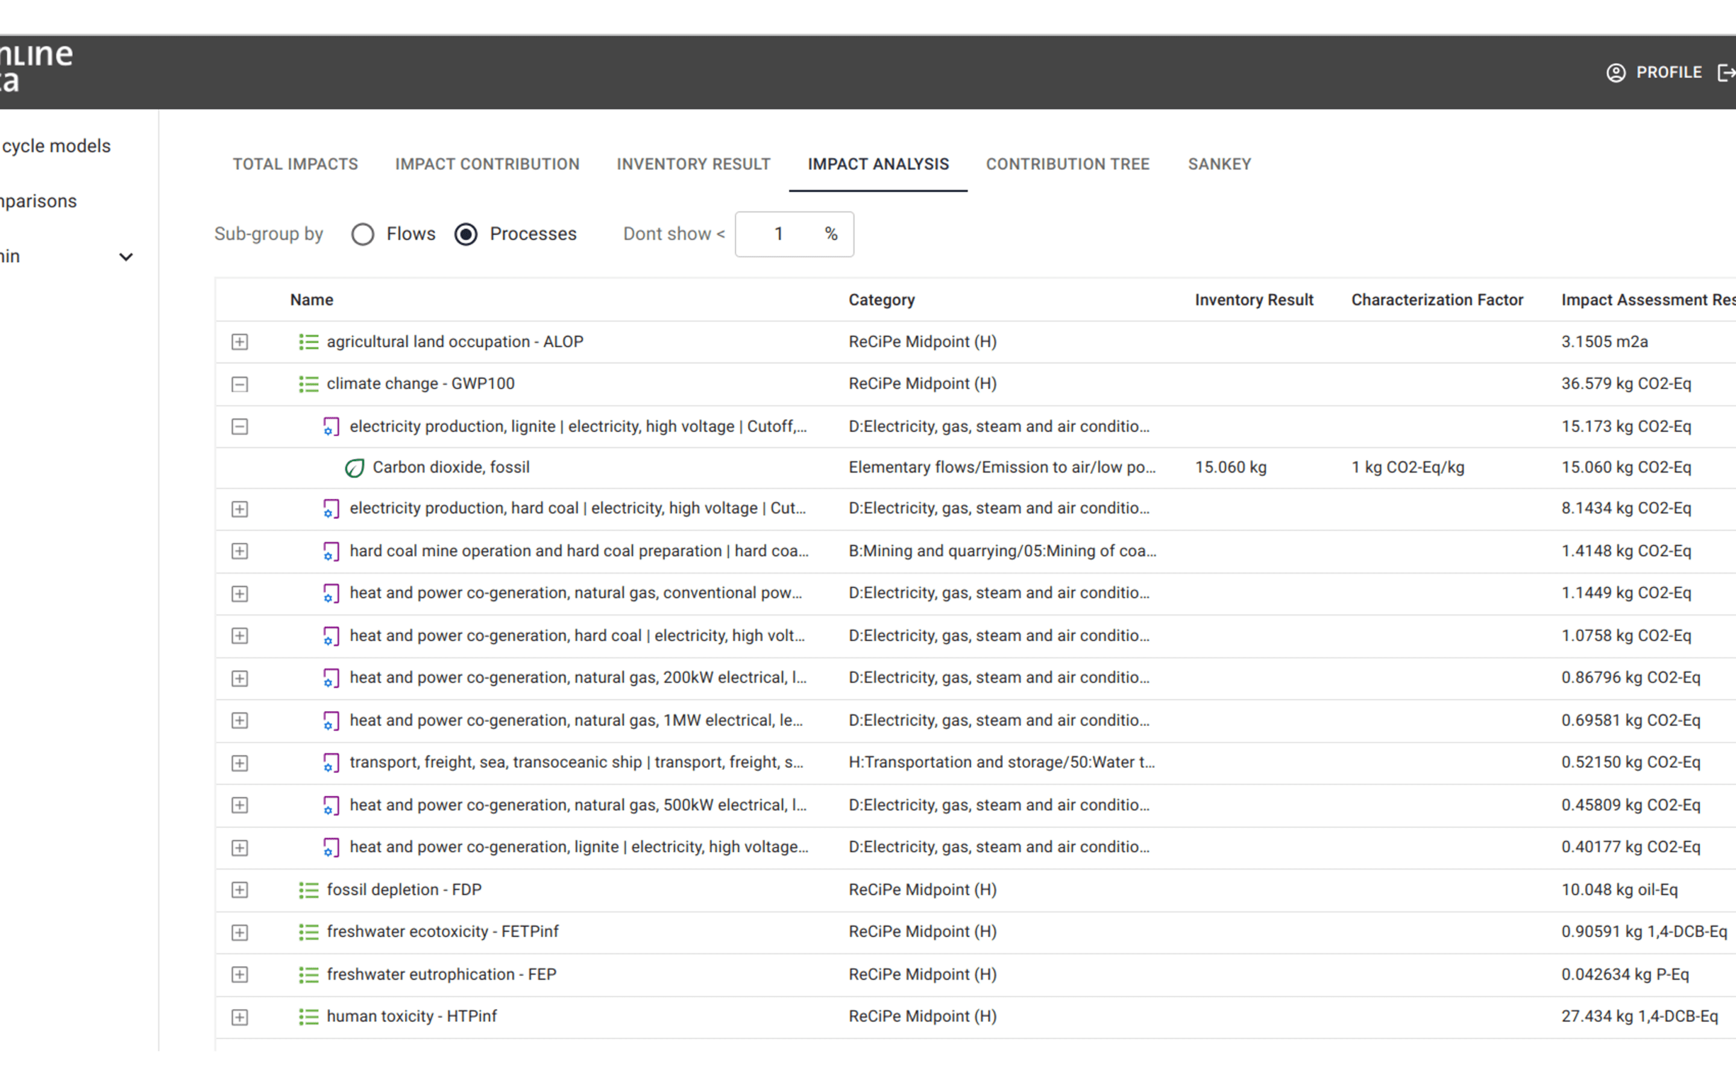Select the Processes sub-group radio button

[465, 234]
